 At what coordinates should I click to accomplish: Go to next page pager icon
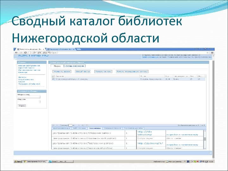coord(79,125)
